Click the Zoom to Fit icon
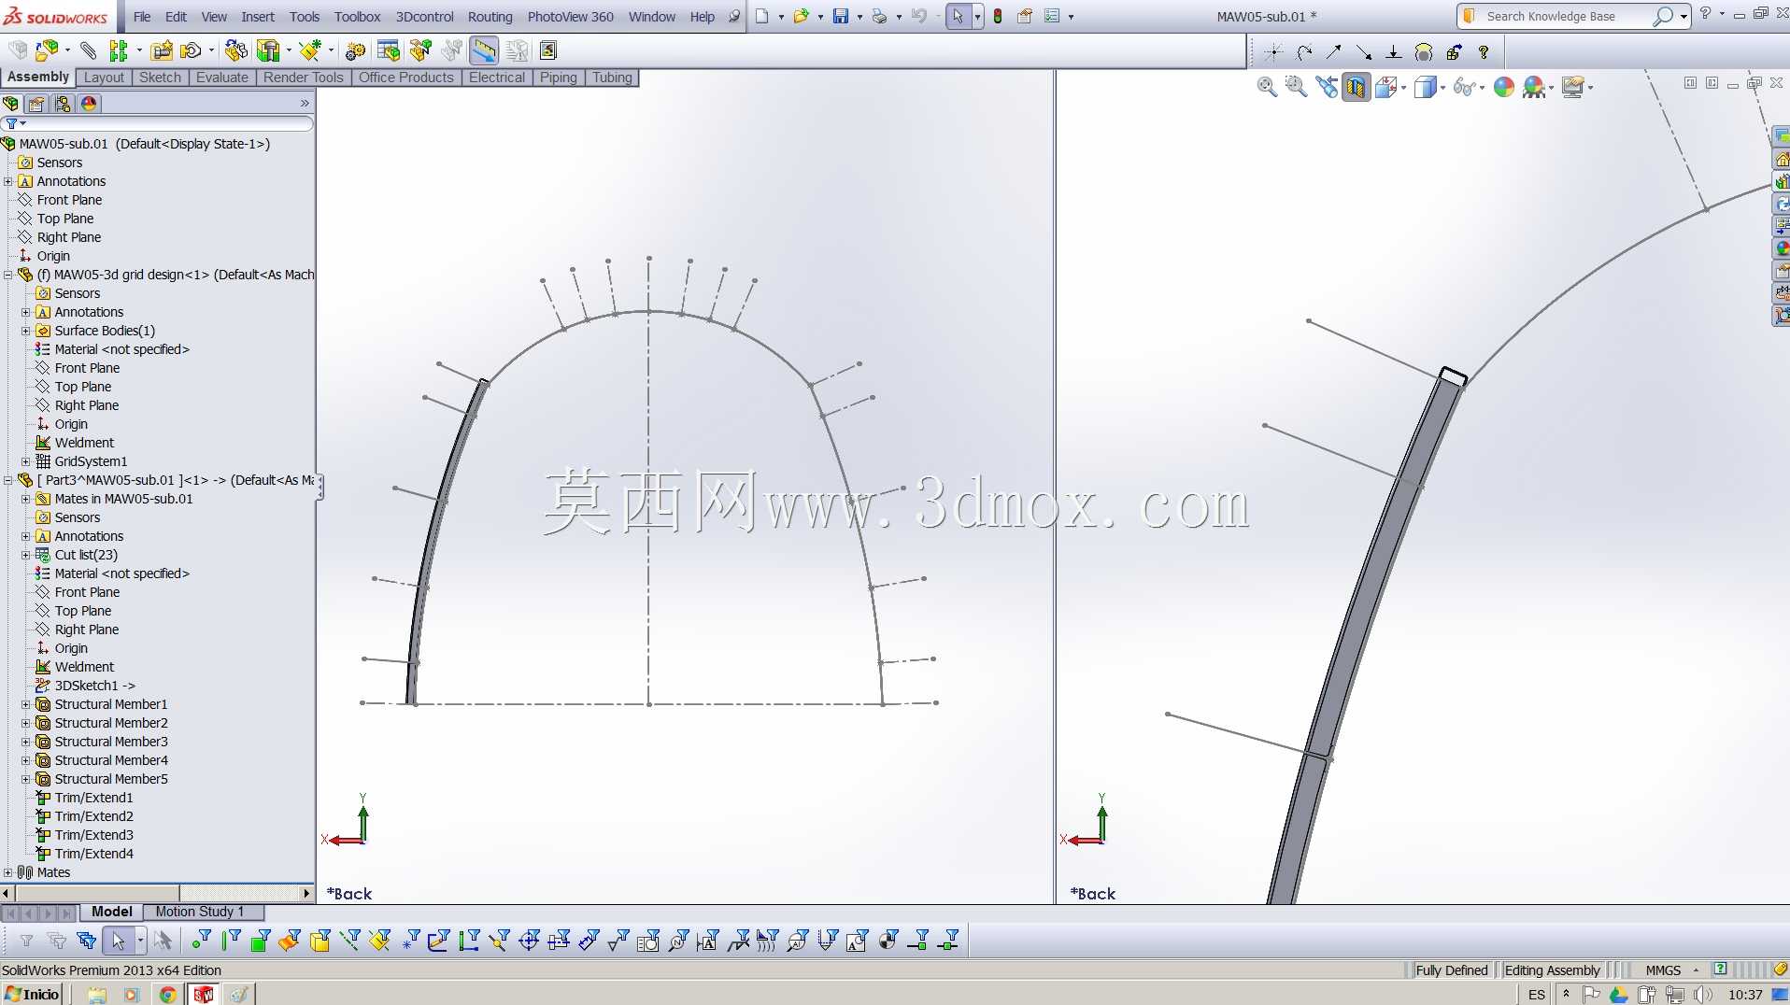 tap(1267, 87)
